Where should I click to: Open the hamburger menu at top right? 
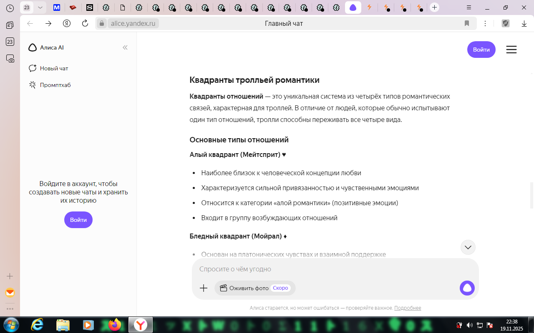(x=511, y=50)
